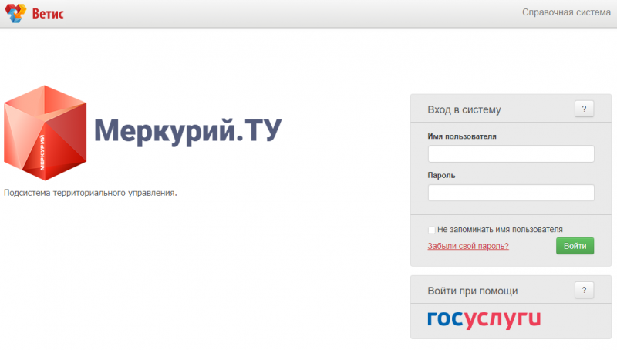Focus the Имя пользователя input field
Image resolution: width=617 pixels, height=350 pixels.
pyautogui.click(x=511, y=153)
